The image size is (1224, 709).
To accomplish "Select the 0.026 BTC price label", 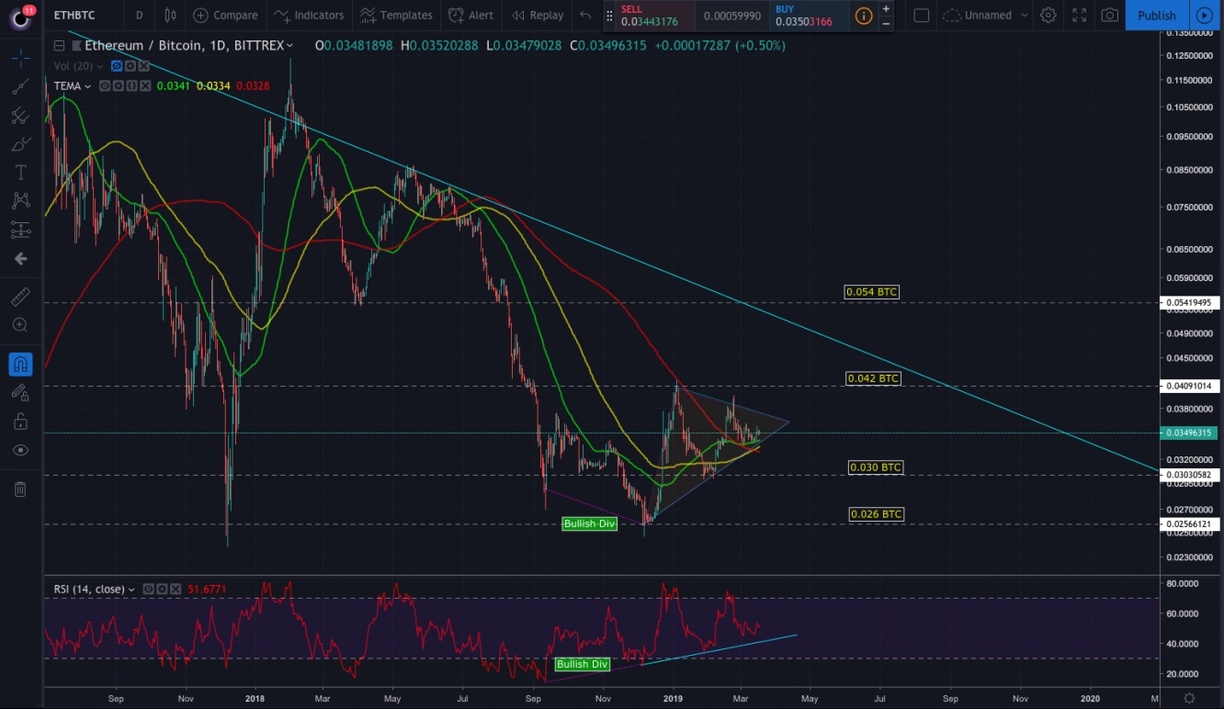I will (877, 514).
